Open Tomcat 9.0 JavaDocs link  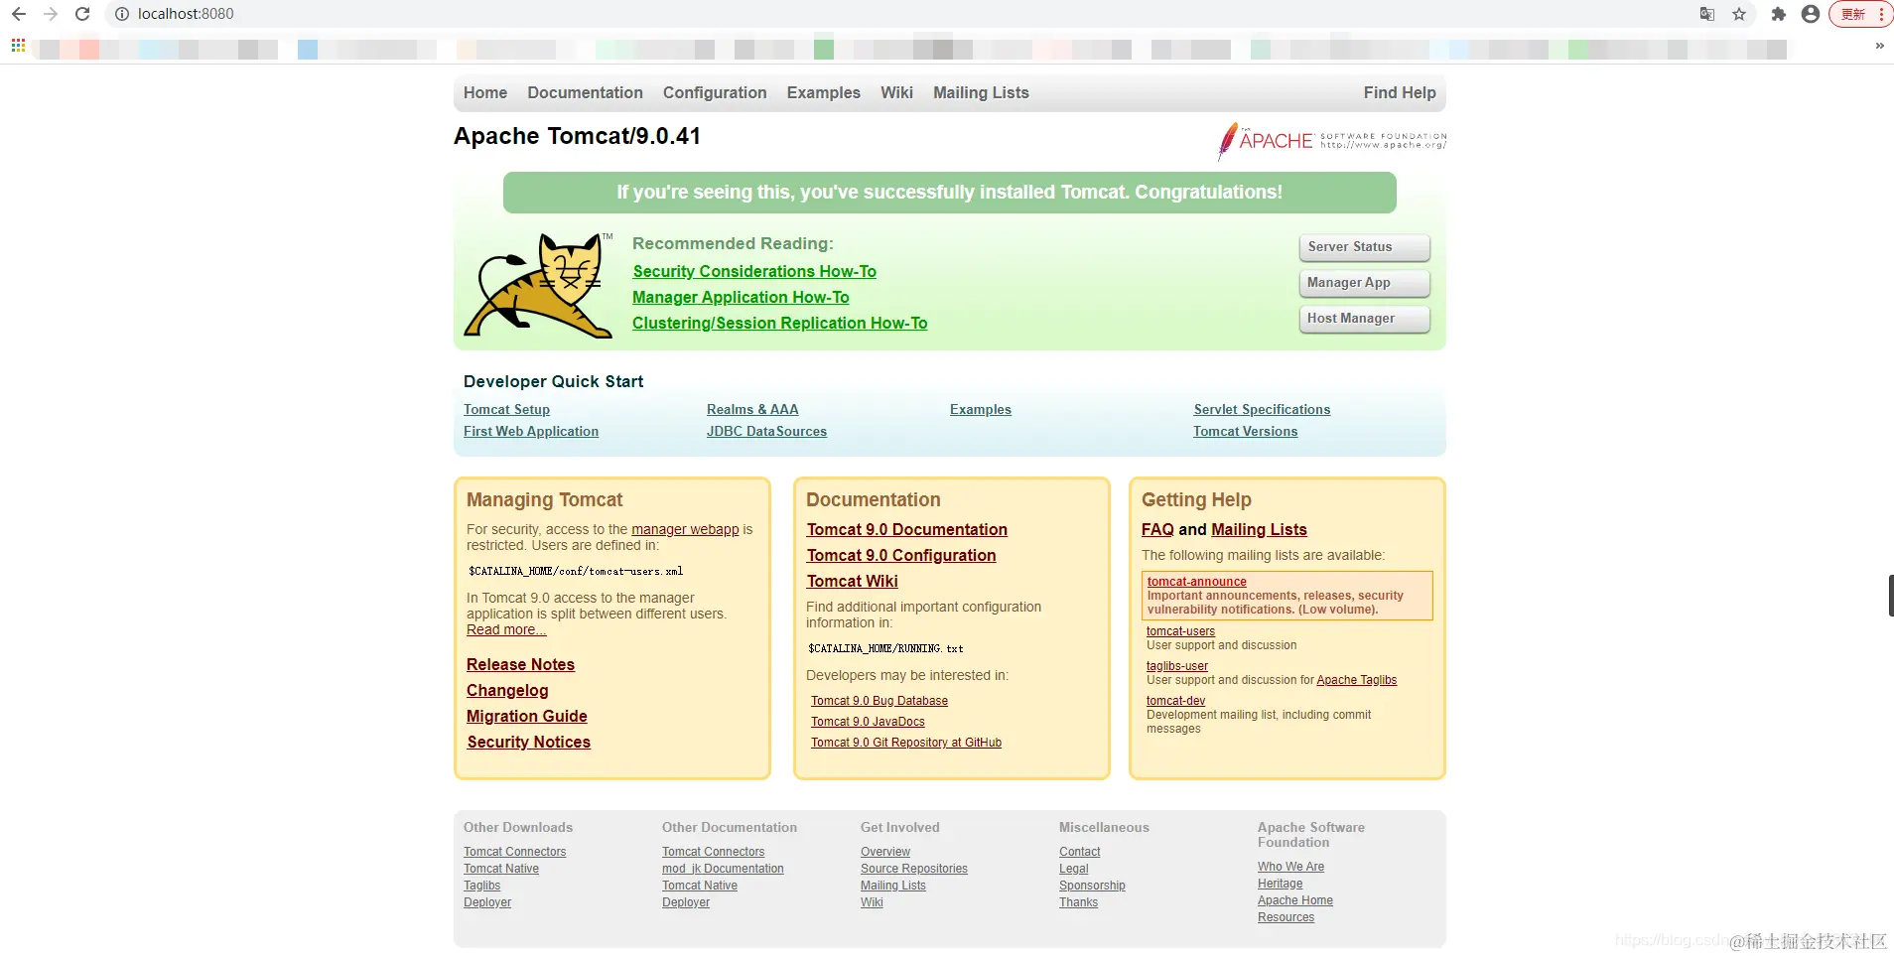[x=868, y=722]
